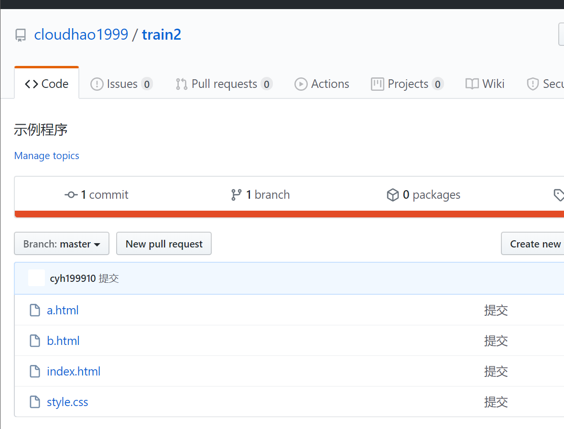This screenshot has width=564, height=429.
Task: Click the Projects count badge 0
Action: (x=437, y=84)
